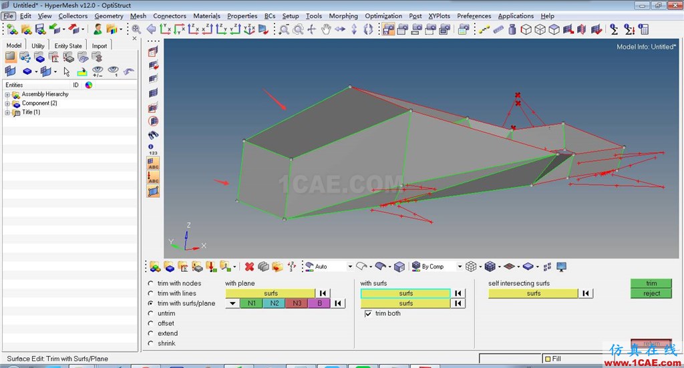Expand the Component (2) tree node

click(x=7, y=104)
